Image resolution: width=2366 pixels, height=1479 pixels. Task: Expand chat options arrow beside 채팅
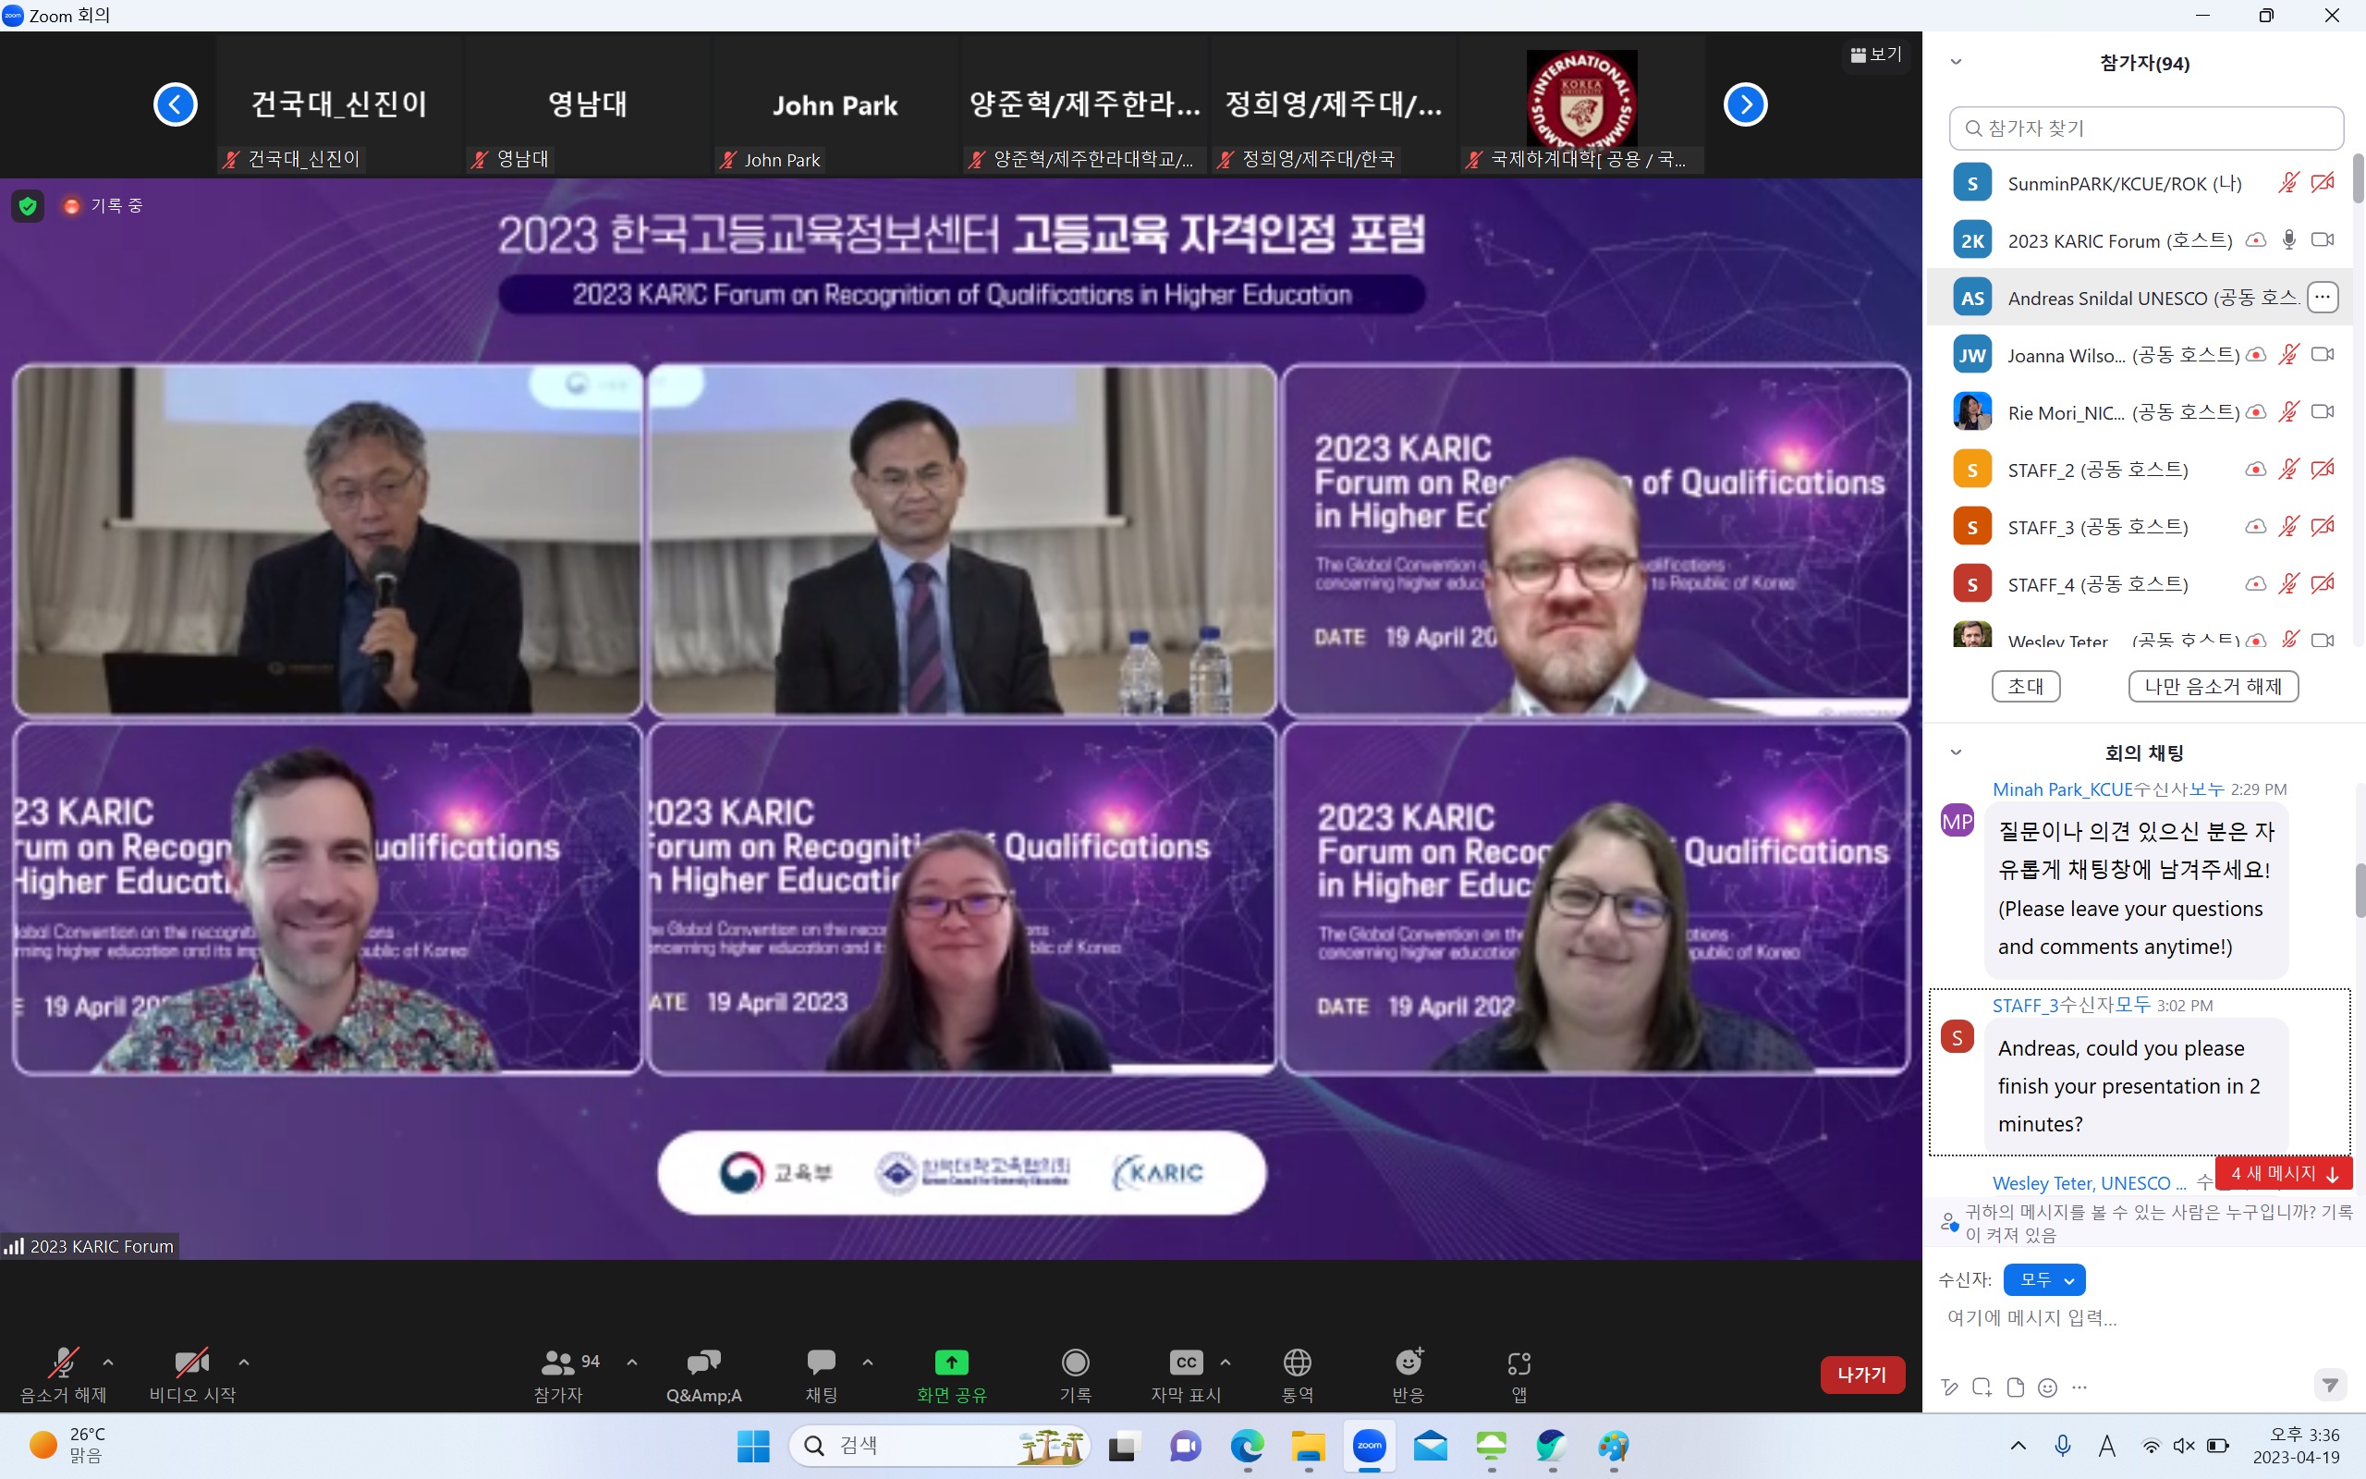(x=867, y=1362)
